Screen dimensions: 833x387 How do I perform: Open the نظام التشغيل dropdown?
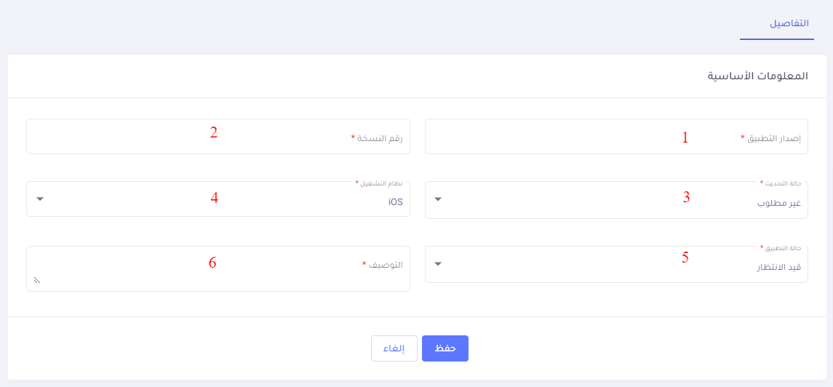[x=218, y=199]
